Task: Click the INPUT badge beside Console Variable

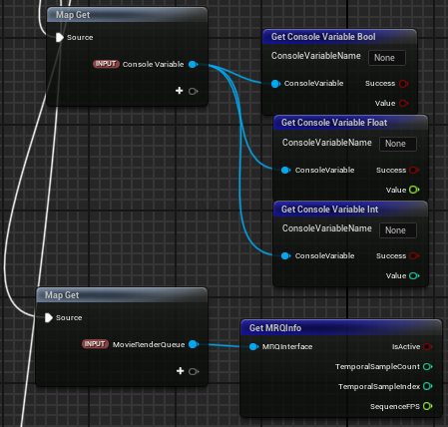Action: pyautogui.click(x=106, y=64)
